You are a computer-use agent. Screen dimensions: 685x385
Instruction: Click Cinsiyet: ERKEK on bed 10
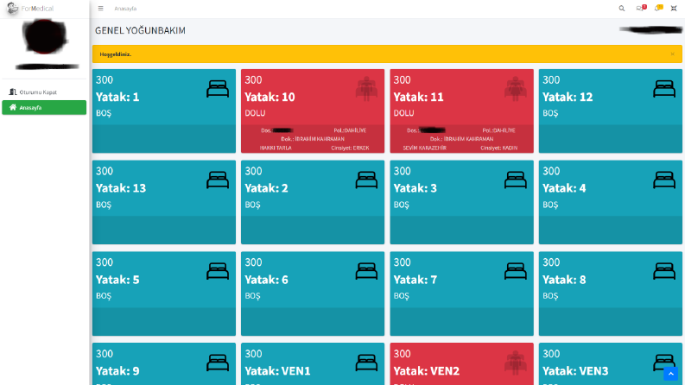click(x=350, y=148)
